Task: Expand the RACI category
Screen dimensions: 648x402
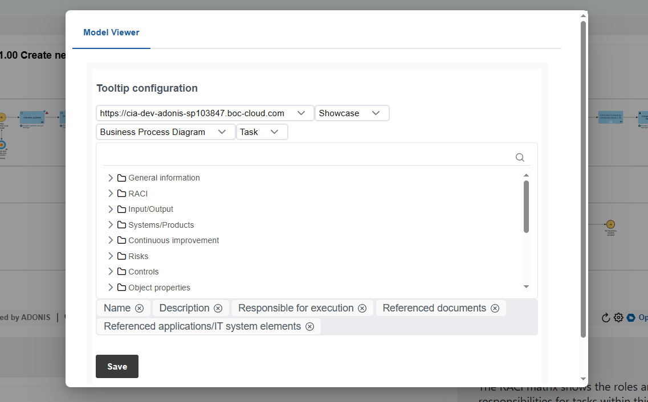Action: (110, 193)
